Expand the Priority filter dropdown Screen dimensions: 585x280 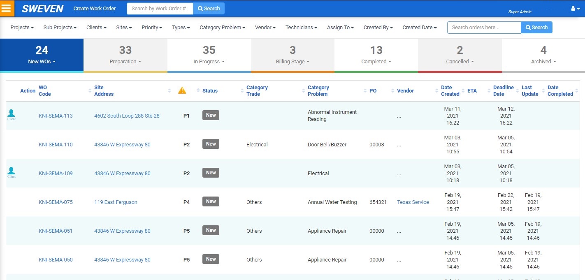click(x=152, y=28)
